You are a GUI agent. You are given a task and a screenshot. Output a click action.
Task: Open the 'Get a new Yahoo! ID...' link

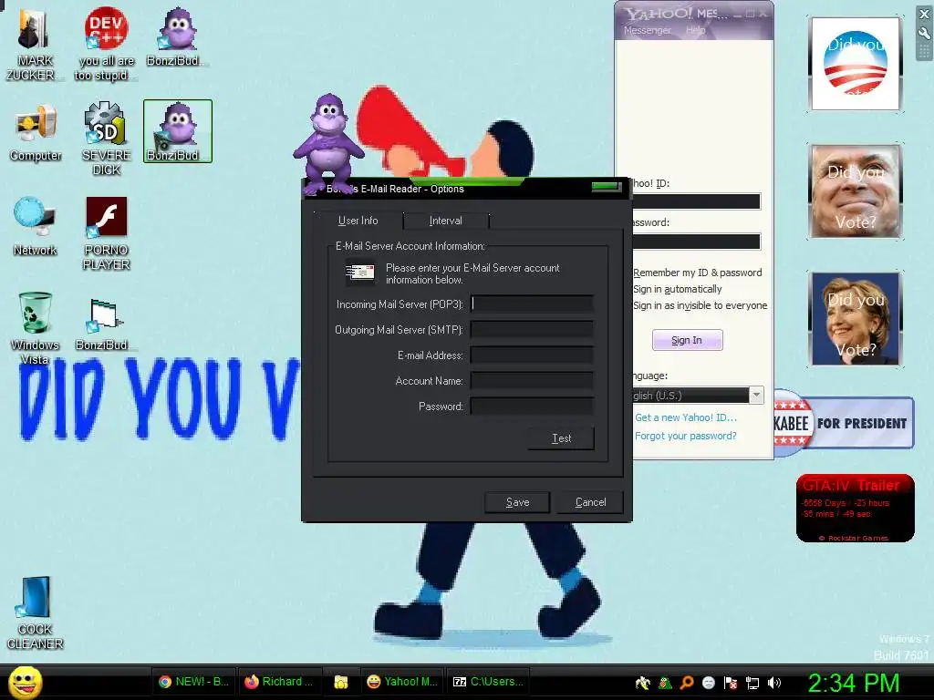(x=686, y=417)
